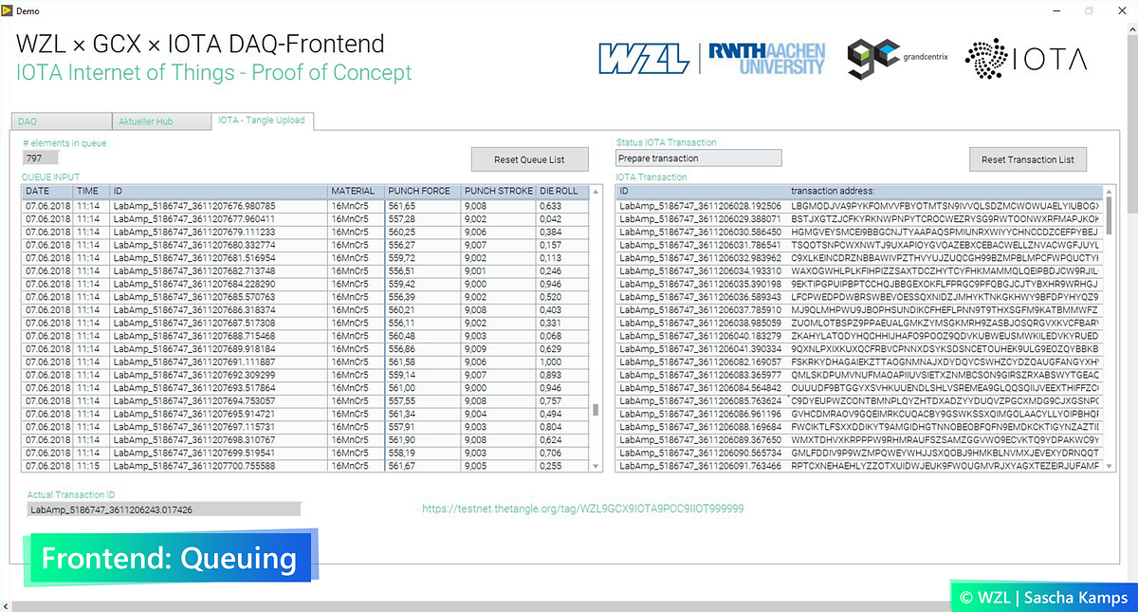1138x612 pixels.
Task: Select transaction row LabAmp_5186747_3611206084.564842
Action: click(858, 387)
